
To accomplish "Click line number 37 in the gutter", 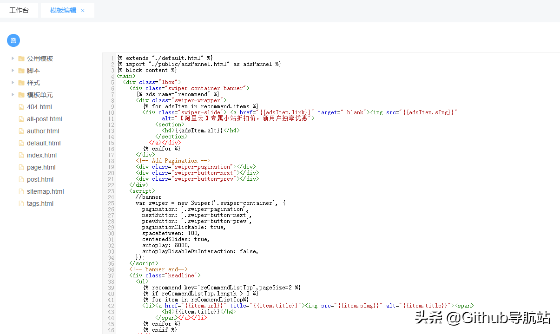I will pos(111,275).
